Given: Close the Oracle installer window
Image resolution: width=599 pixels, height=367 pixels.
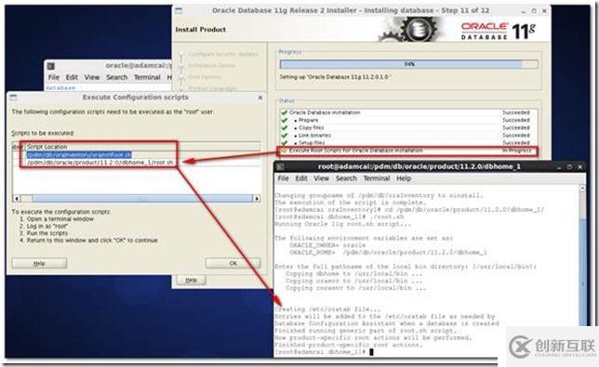Looking at the screenshot, I should coord(544,11).
